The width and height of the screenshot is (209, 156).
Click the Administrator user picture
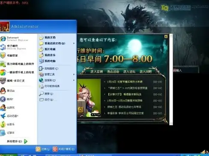click(5, 26)
